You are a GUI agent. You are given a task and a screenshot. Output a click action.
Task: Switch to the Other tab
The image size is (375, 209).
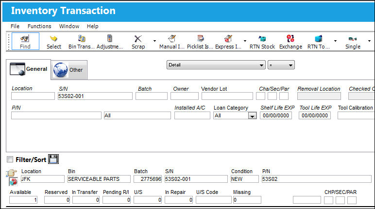pyautogui.click(x=69, y=70)
